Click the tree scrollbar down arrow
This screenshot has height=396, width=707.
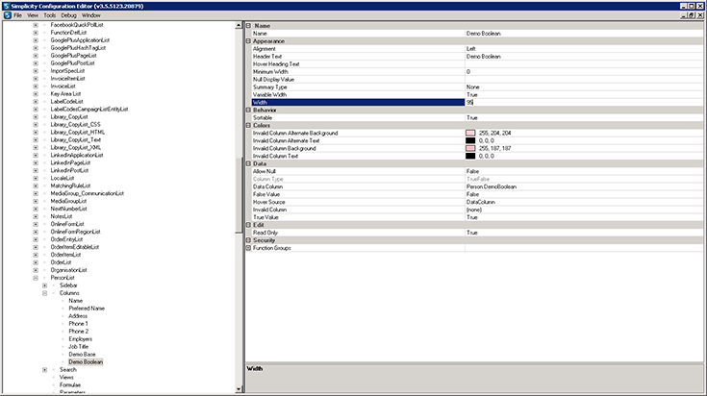[239, 389]
